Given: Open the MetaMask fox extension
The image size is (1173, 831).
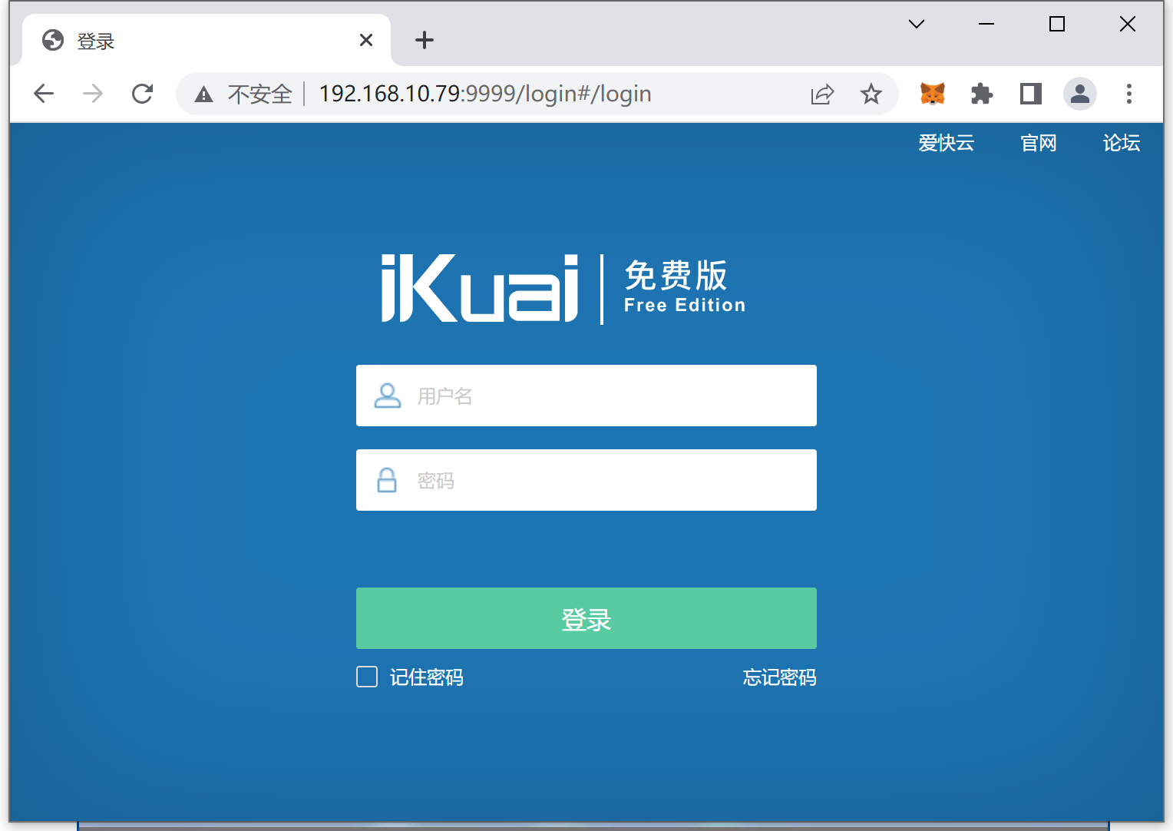Looking at the screenshot, I should pyautogui.click(x=933, y=94).
